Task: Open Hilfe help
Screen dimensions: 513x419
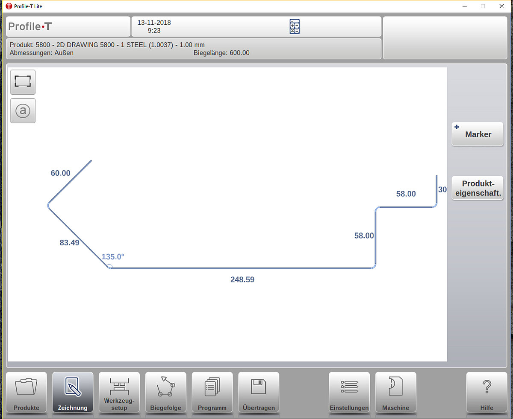Action: pos(486,393)
